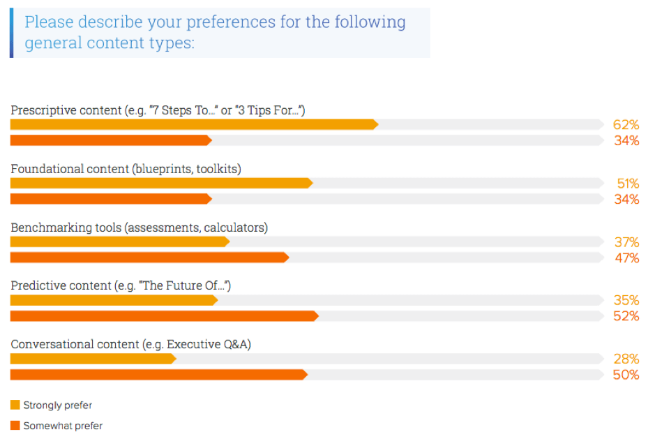The width and height of the screenshot is (655, 439).
Task: Click the Prescriptive content 62% bar
Action: pos(194,125)
